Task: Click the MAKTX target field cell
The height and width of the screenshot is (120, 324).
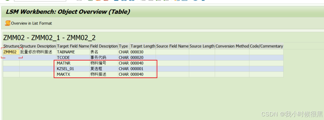Action: click(x=73, y=74)
